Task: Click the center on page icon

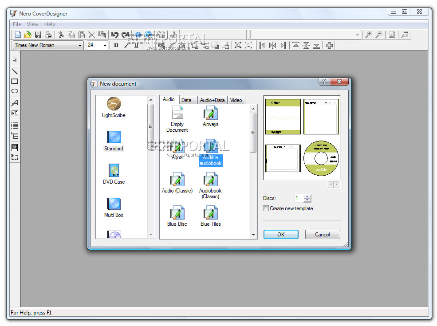Action: (x=329, y=45)
